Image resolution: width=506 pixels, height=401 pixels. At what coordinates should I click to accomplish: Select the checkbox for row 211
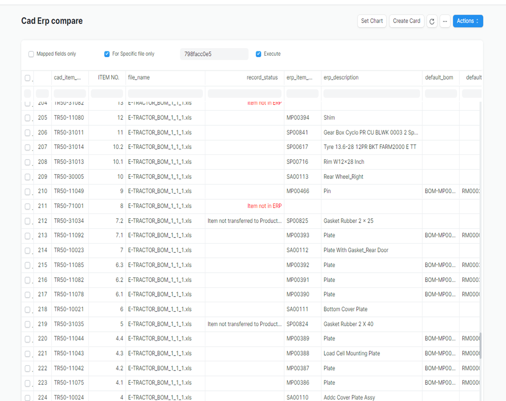(28, 207)
